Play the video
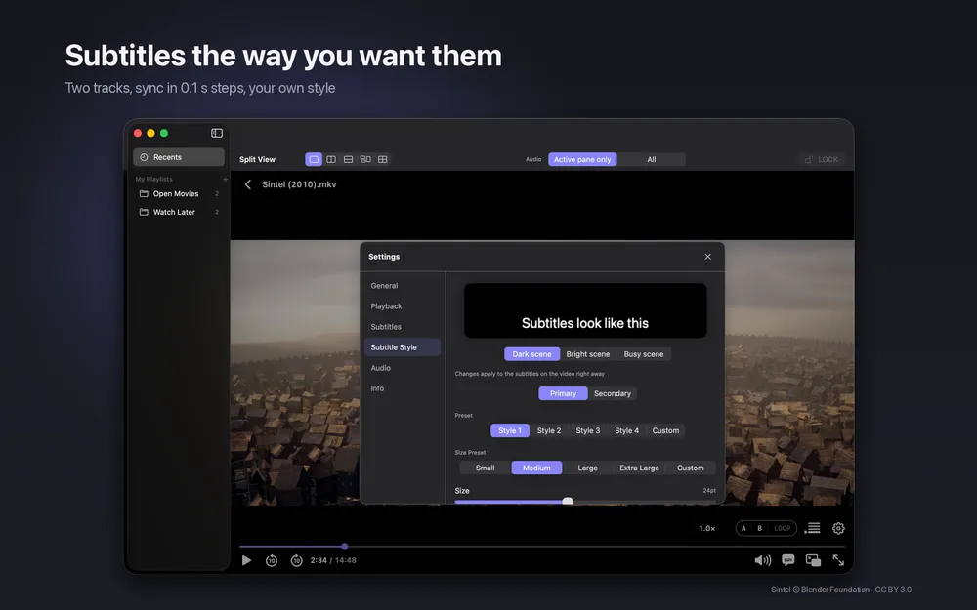Screen dimensions: 977x610 [247, 560]
